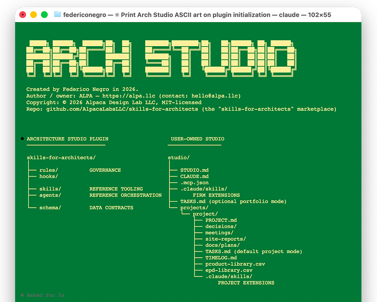The image size is (377, 302).
Task: Close the terminal window with red button
Action: click(x=23, y=15)
